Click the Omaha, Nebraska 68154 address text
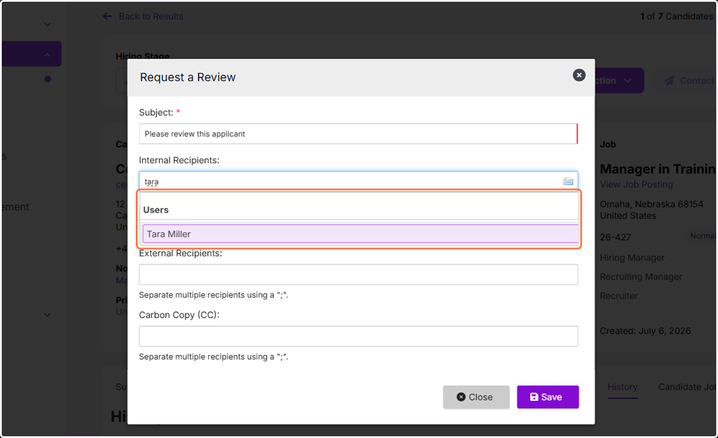Screen dimensions: 718x438 (x=652, y=204)
